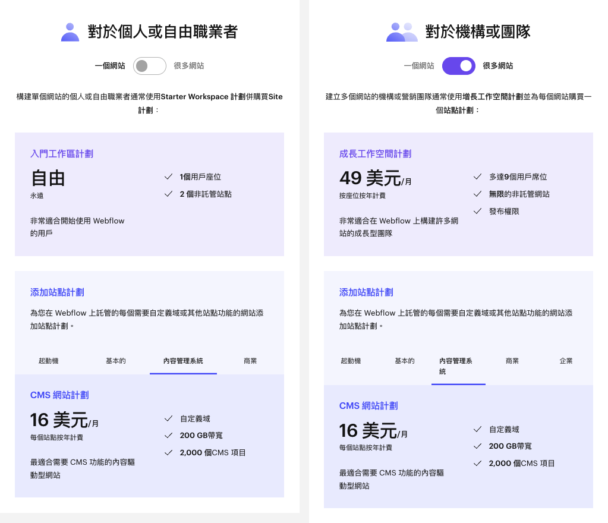Viewport: 608px width, 523px height.
Task: Toggle the individuals' one-site/many-sites switch
Action: [149, 66]
